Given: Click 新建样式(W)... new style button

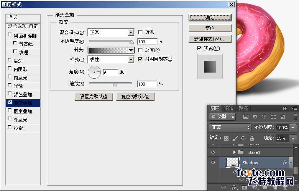Looking at the screenshot, I should pos(210,39).
